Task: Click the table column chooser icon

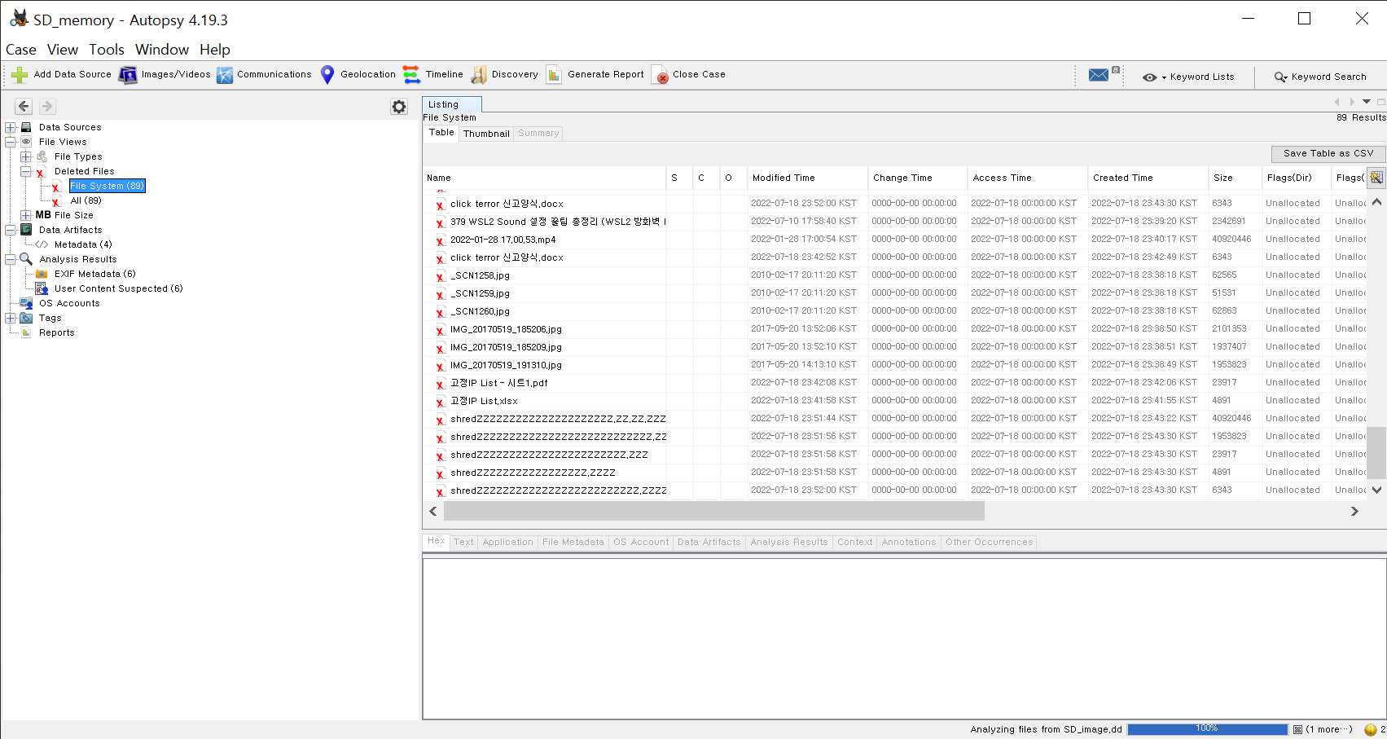Action: (1376, 178)
